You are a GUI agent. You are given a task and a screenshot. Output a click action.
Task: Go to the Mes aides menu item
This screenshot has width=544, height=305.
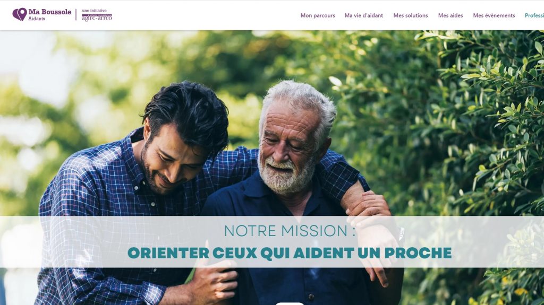pyautogui.click(x=450, y=15)
